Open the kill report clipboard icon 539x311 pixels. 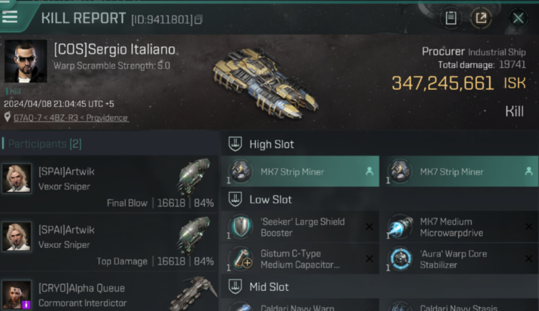[451, 18]
